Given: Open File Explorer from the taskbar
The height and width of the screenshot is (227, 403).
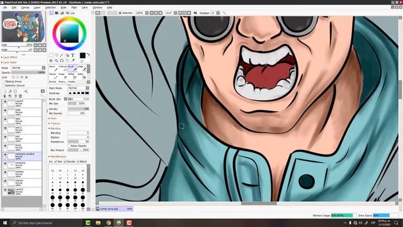Looking at the screenshot, I should pyautogui.click(x=98, y=223).
